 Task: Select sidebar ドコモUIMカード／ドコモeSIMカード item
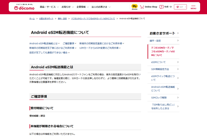pos(164,52)
